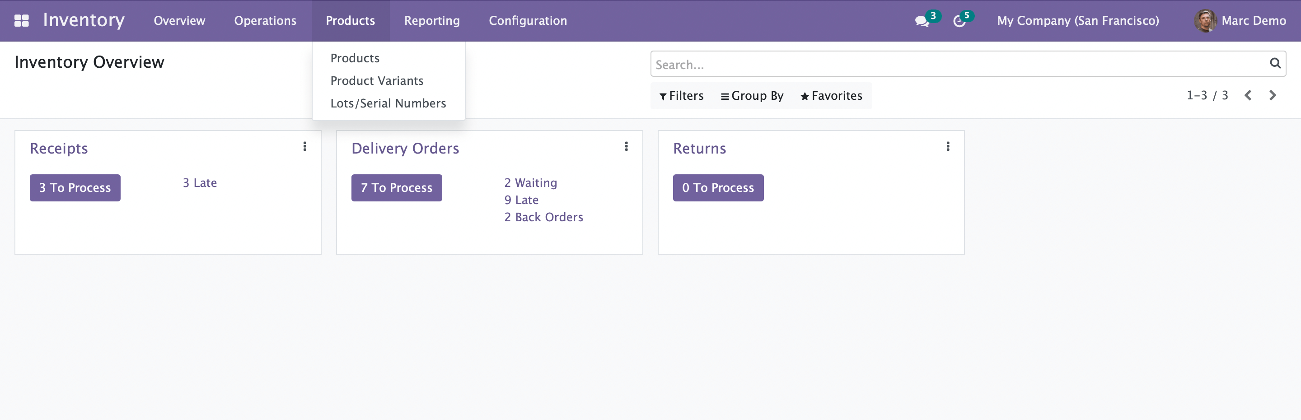The image size is (1301, 420).
Task: Open the activities clock icon
Action: tap(959, 21)
